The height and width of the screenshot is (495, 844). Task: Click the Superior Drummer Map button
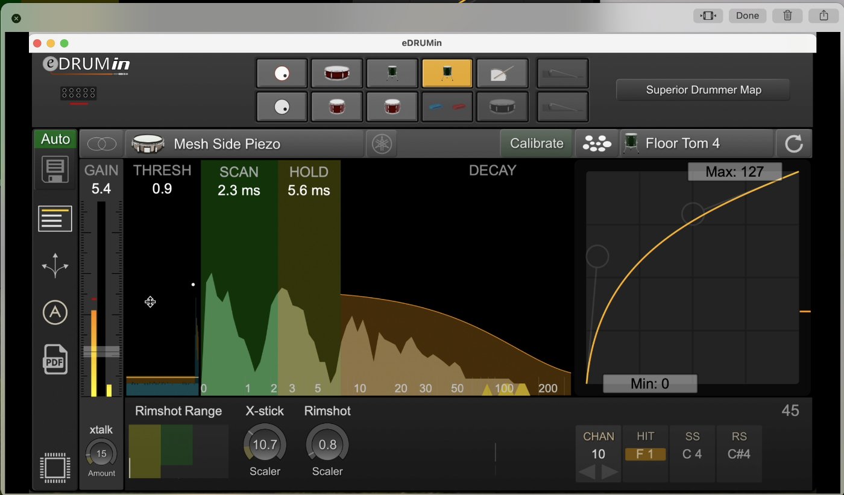coord(704,90)
